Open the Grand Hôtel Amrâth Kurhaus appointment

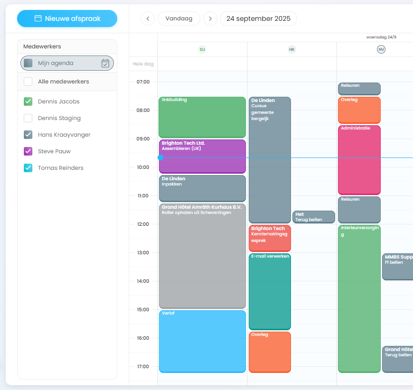coord(202,256)
